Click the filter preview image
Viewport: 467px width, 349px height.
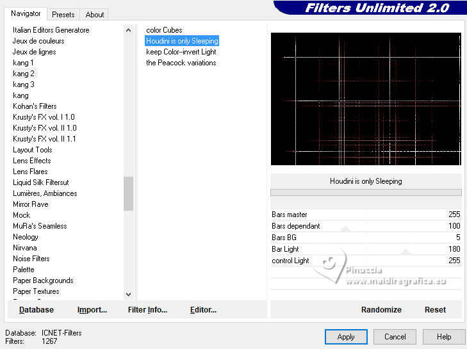pos(366,99)
